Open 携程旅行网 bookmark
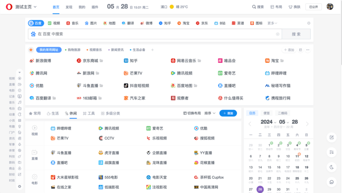The image size is (342, 193). tap(277, 98)
